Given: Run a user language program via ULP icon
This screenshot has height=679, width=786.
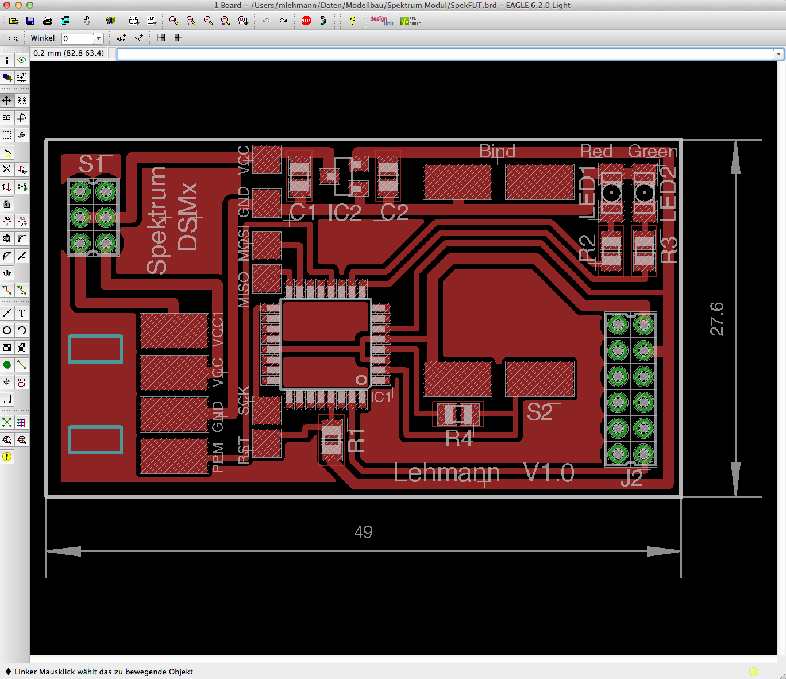Looking at the screenshot, I should 151,21.
